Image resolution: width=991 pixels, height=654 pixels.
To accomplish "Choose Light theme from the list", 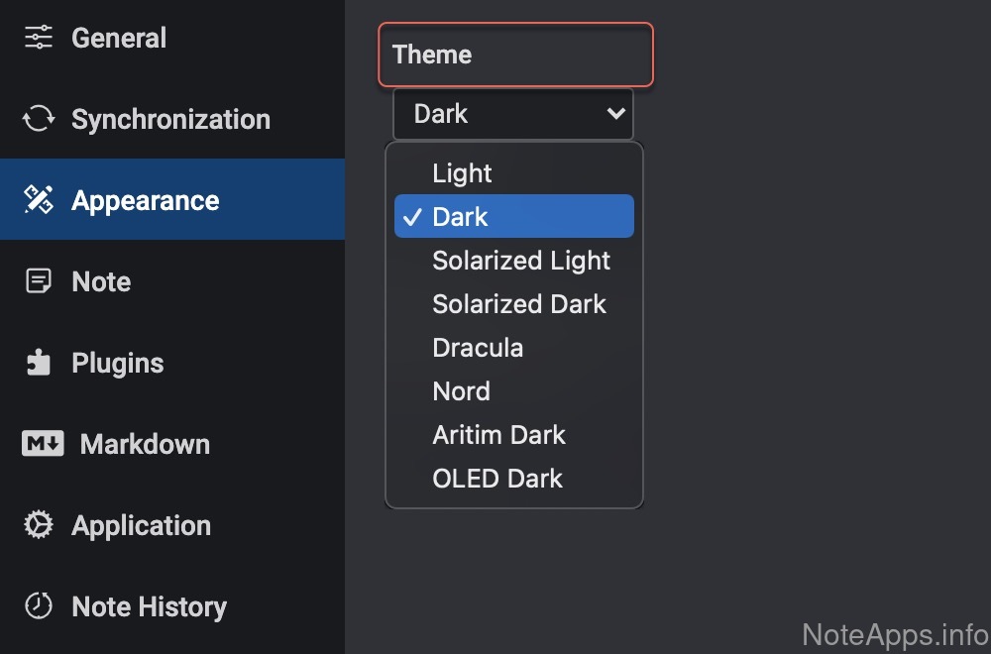I will (462, 173).
